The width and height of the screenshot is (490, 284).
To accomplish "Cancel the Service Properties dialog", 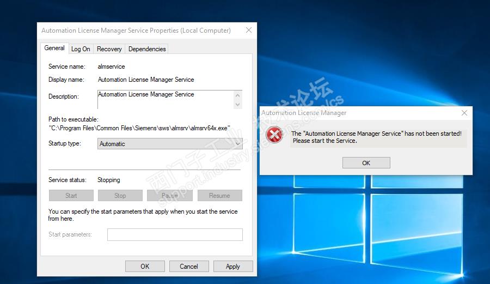I will click(189, 267).
